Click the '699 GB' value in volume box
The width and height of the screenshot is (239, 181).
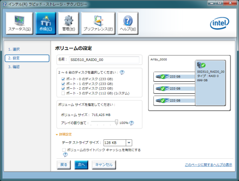[x=202, y=80]
